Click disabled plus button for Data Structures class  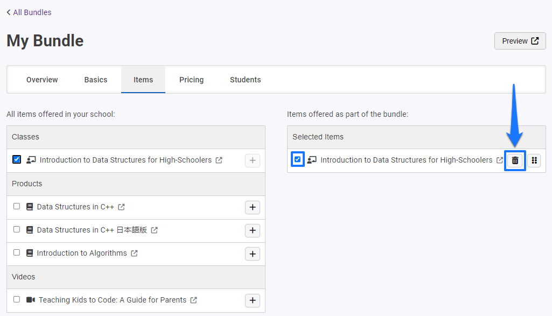click(253, 160)
